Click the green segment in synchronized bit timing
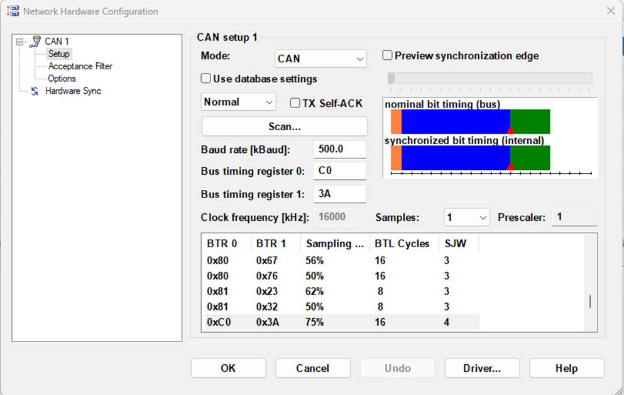The height and width of the screenshot is (395, 624). coord(530,158)
